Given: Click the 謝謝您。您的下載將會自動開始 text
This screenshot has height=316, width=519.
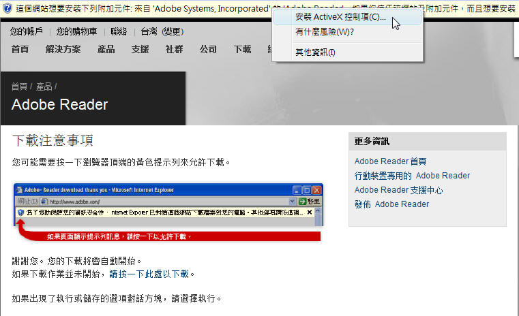Looking at the screenshot, I should click(x=76, y=261).
